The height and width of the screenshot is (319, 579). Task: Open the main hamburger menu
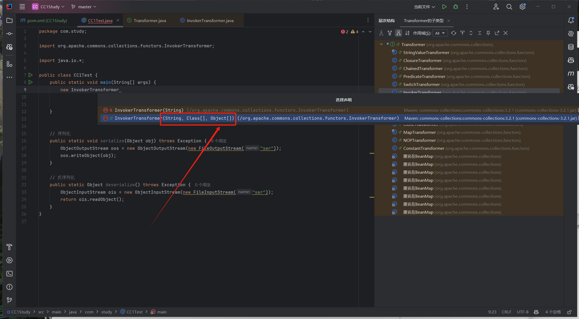(22, 7)
